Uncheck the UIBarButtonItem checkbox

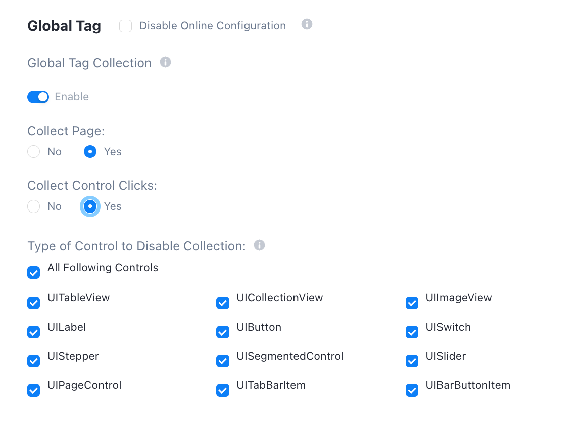tap(412, 390)
